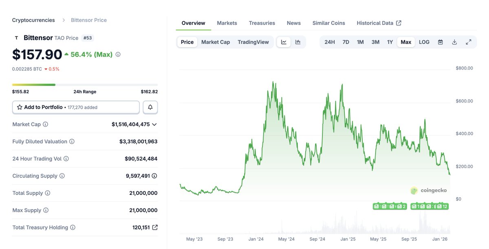This screenshot has height=249, width=489.
Task: Click info icon beside Max Supply
Action: click(x=46, y=210)
